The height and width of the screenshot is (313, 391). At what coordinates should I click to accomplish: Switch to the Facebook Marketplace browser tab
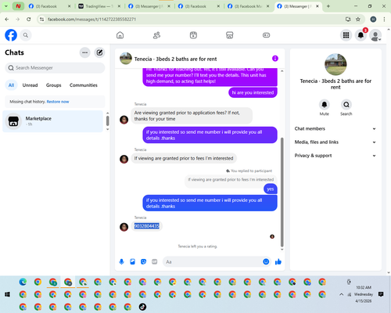click(x=248, y=6)
